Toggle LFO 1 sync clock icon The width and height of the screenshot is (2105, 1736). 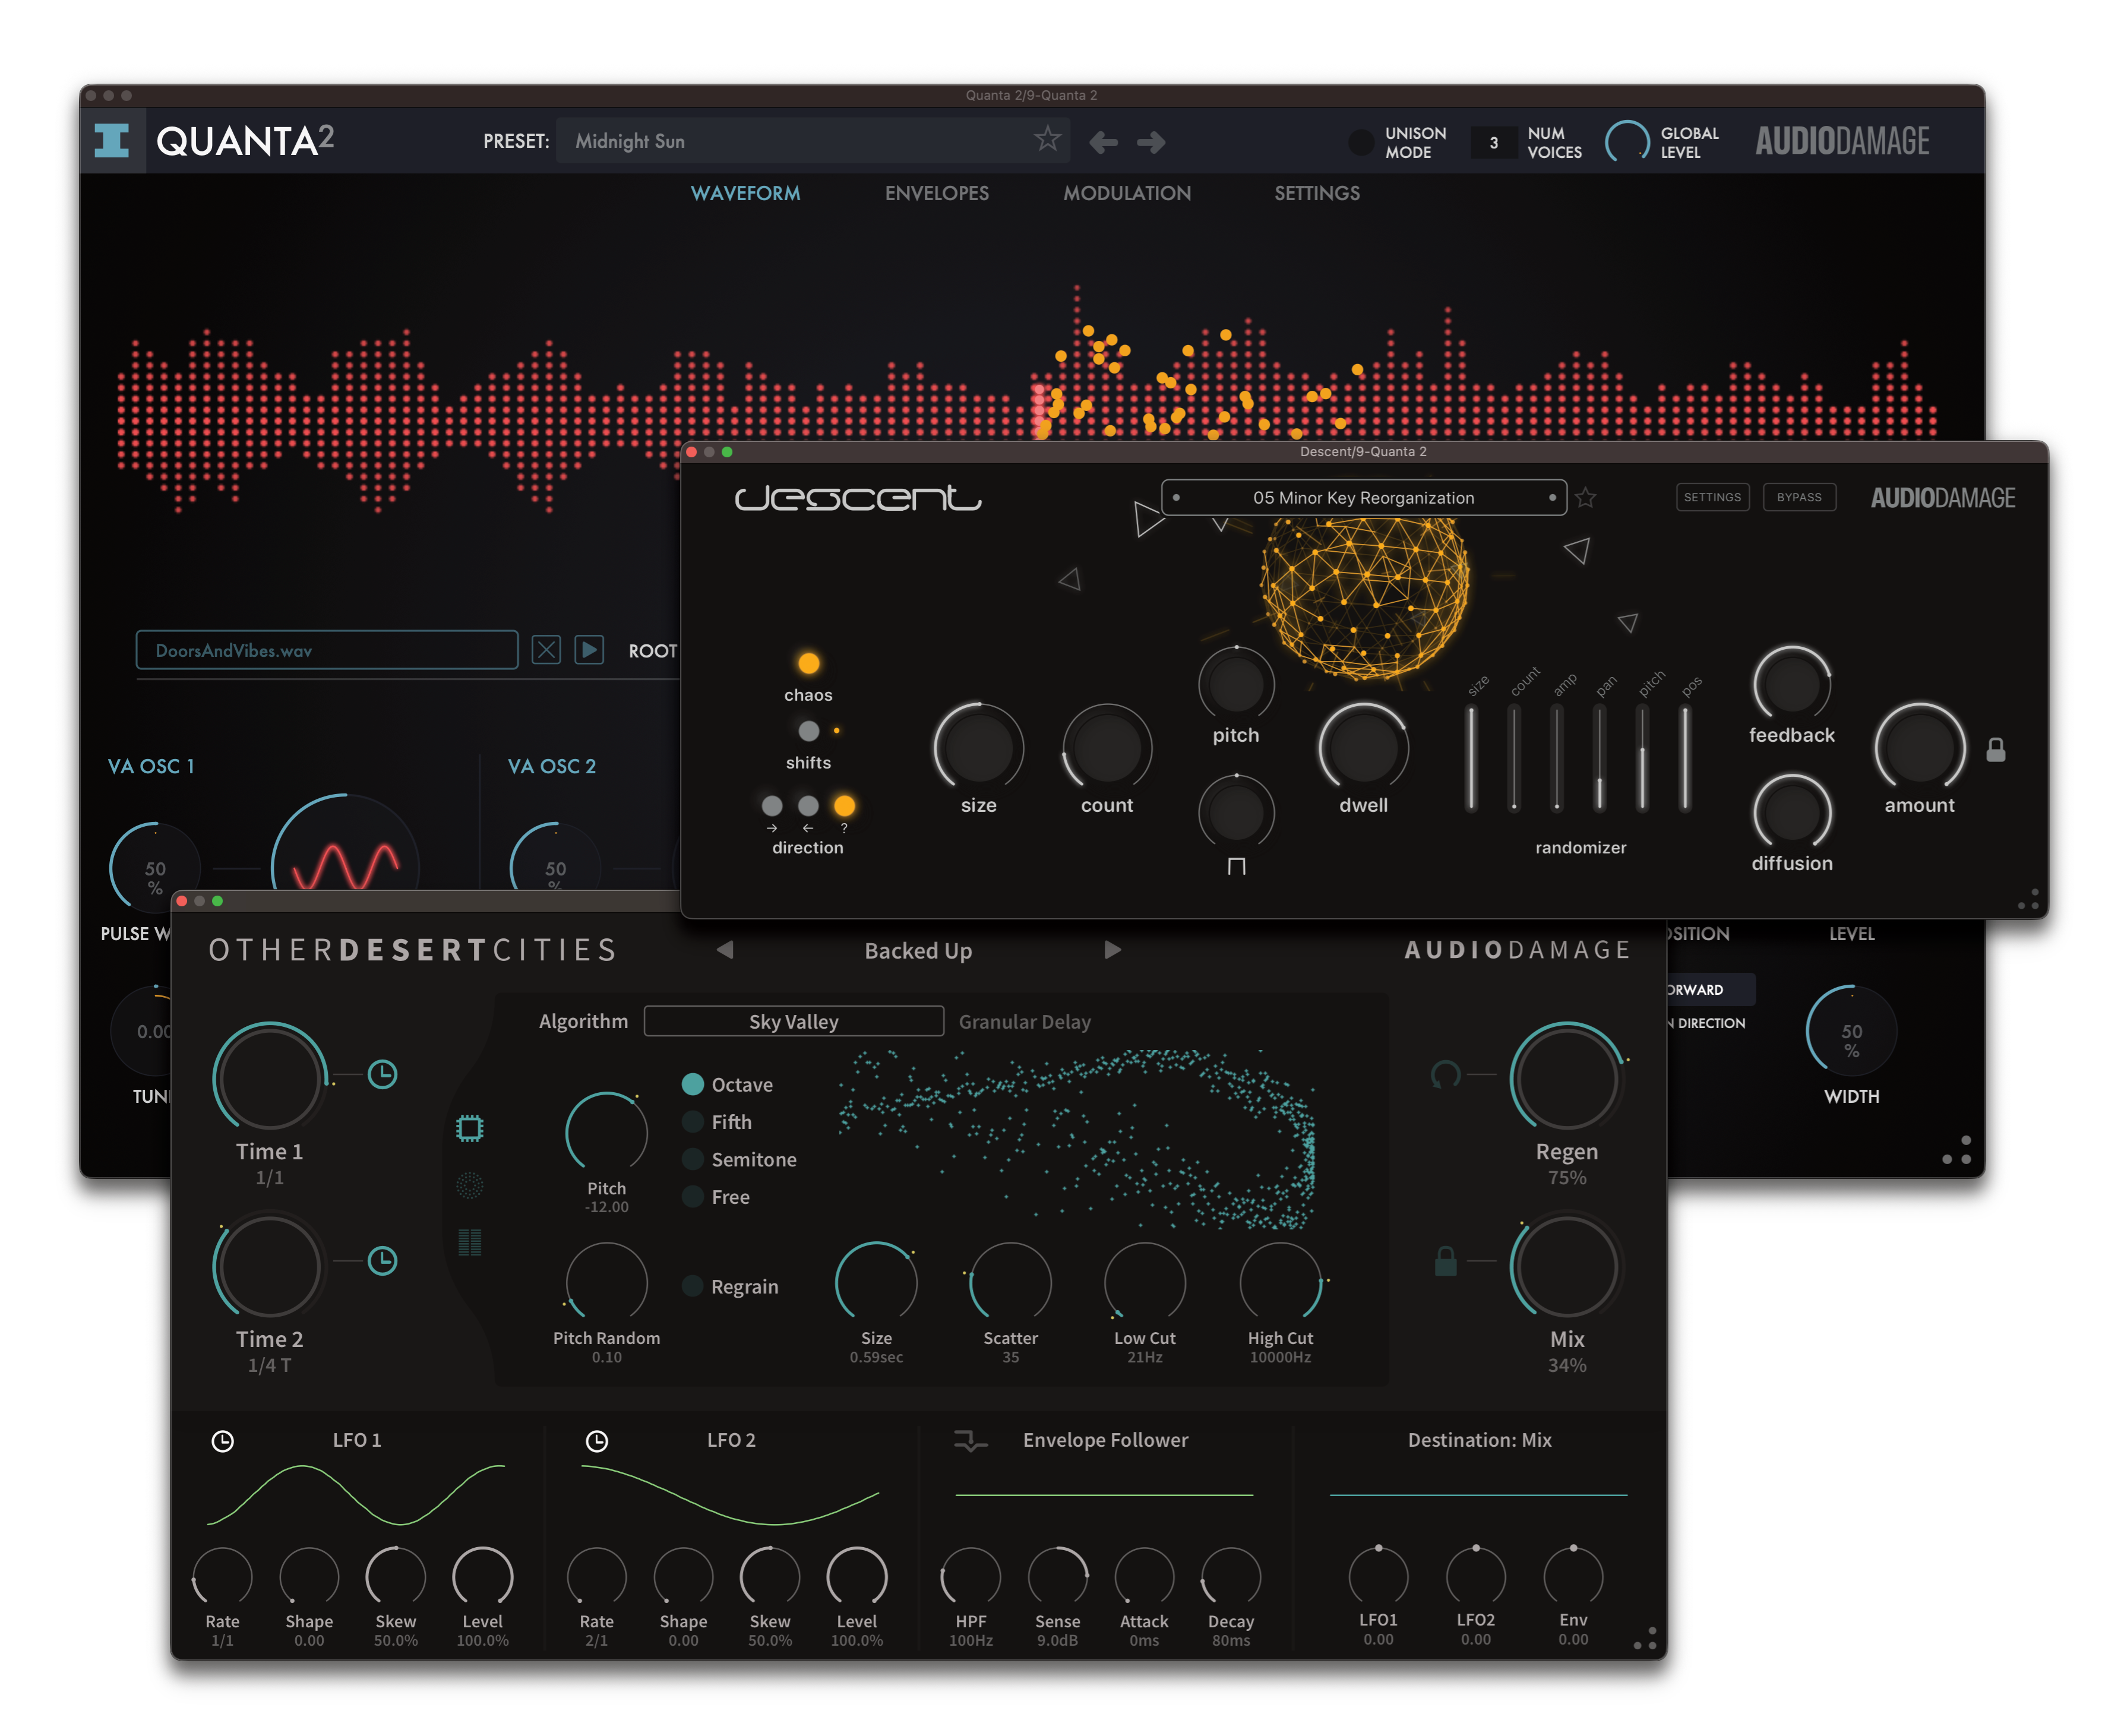tap(222, 1441)
